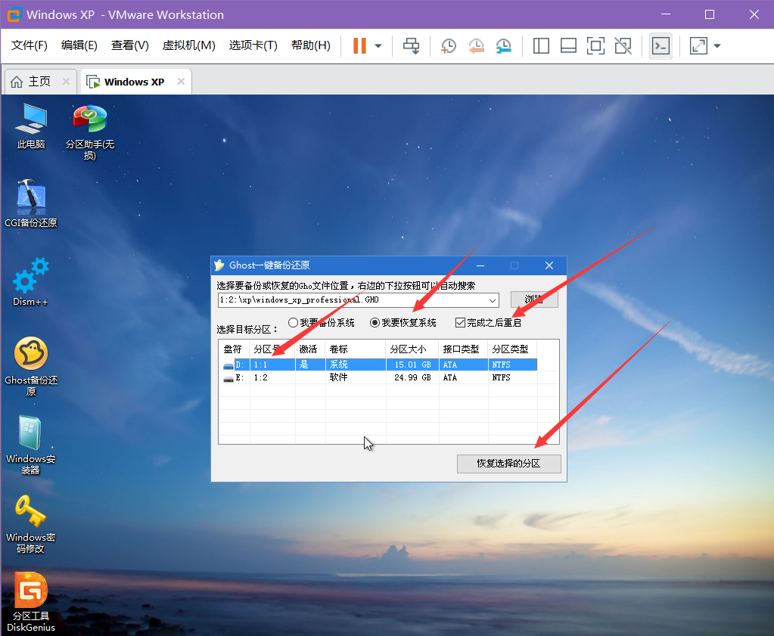Expand the Gho file path dropdown
This screenshot has height=636, width=774.
click(x=492, y=300)
